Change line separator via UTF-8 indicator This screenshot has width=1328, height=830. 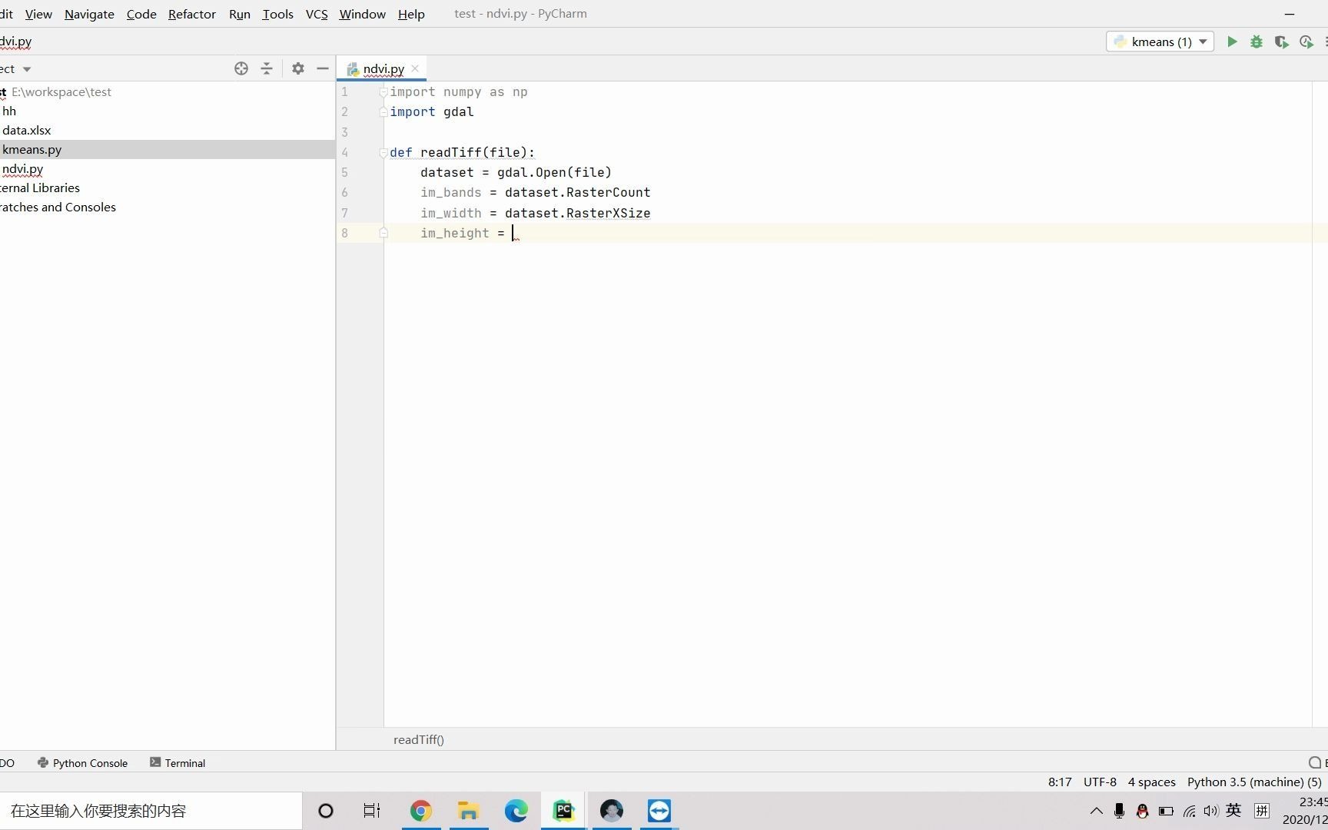(x=1099, y=782)
